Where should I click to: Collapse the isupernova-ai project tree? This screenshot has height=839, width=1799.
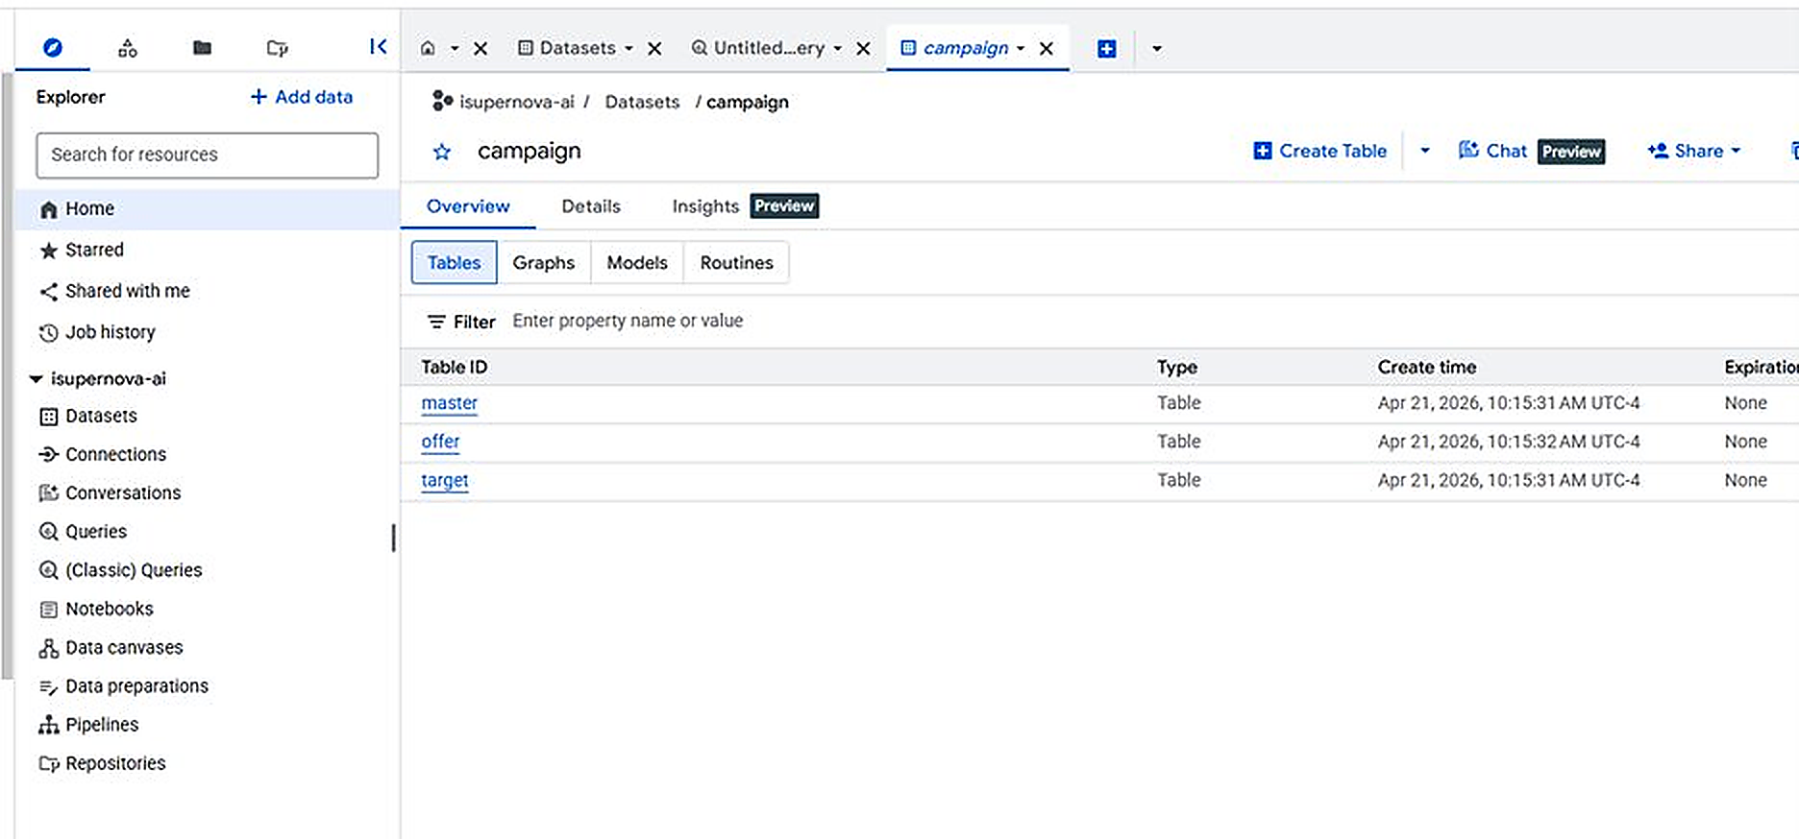pyautogui.click(x=36, y=379)
